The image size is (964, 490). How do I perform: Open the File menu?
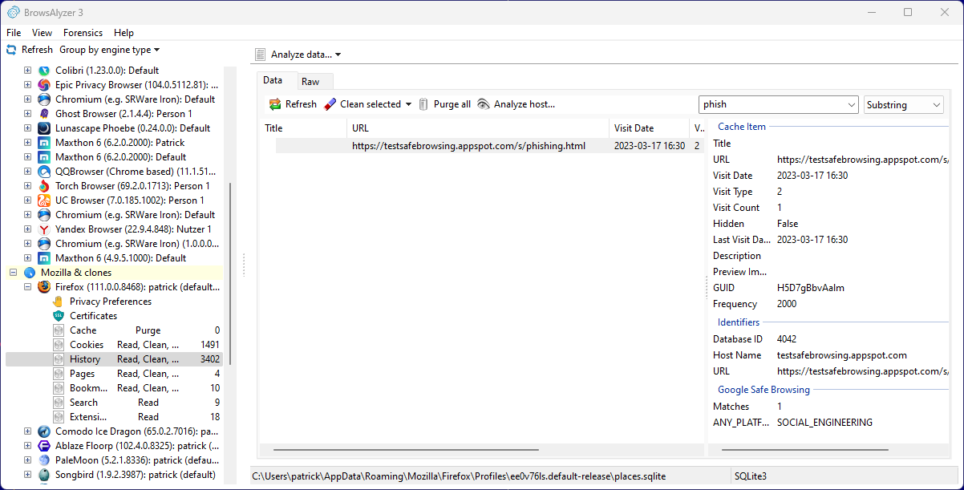[14, 33]
